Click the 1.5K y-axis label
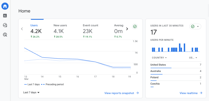 [x=135, y=41]
